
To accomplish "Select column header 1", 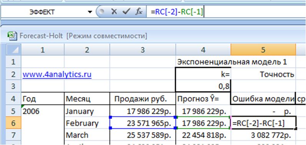I will (43, 50).
